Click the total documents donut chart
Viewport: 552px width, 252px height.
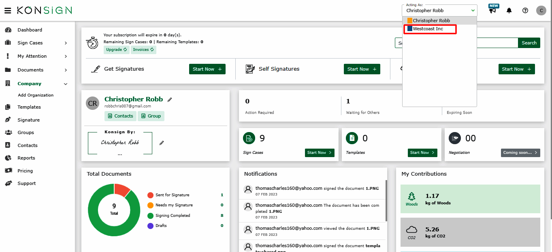[114, 210]
